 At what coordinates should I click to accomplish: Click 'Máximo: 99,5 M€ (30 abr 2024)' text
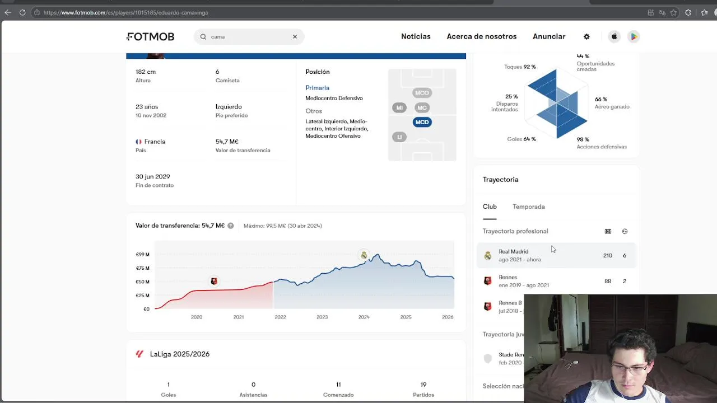click(x=283, y=226)
